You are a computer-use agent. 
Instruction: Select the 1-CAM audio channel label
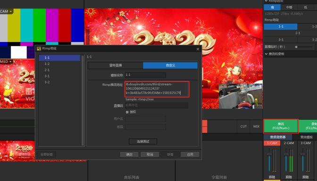(272, 143)
